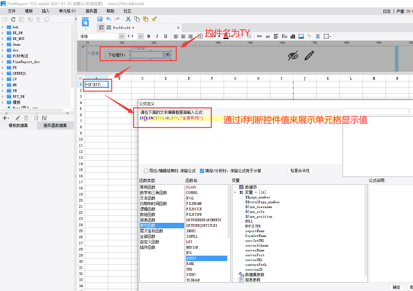Toggle '导出/编辑结果时,保留公式' checkbox
Image resolution: width=413 pixels, height=291 pixels.
[x=146, y=171]
